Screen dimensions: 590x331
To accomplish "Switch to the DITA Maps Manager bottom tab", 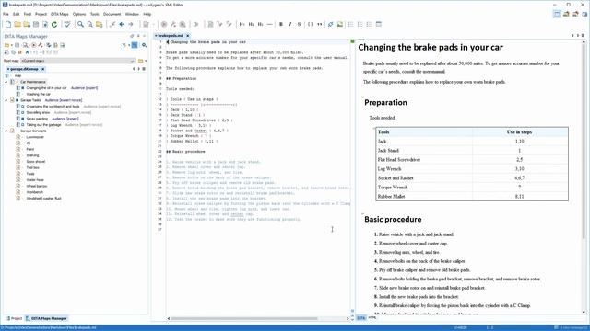I will coord(47,319).
